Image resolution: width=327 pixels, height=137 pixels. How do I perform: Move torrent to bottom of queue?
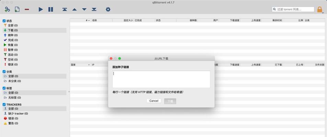tap(94, 9)
